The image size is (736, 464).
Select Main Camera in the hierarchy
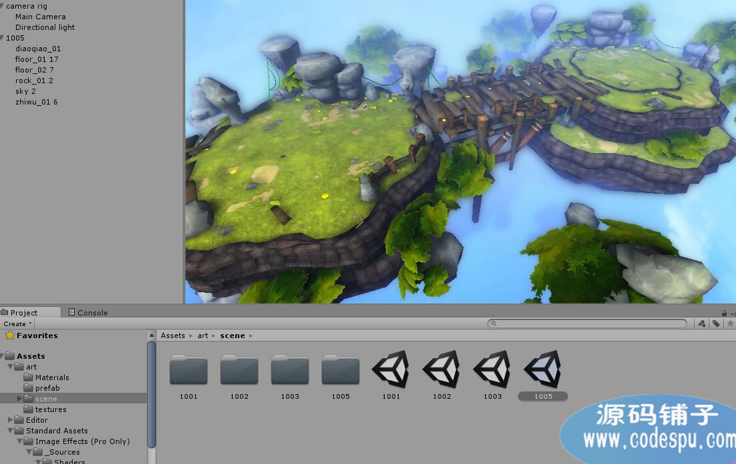(41, 17)
